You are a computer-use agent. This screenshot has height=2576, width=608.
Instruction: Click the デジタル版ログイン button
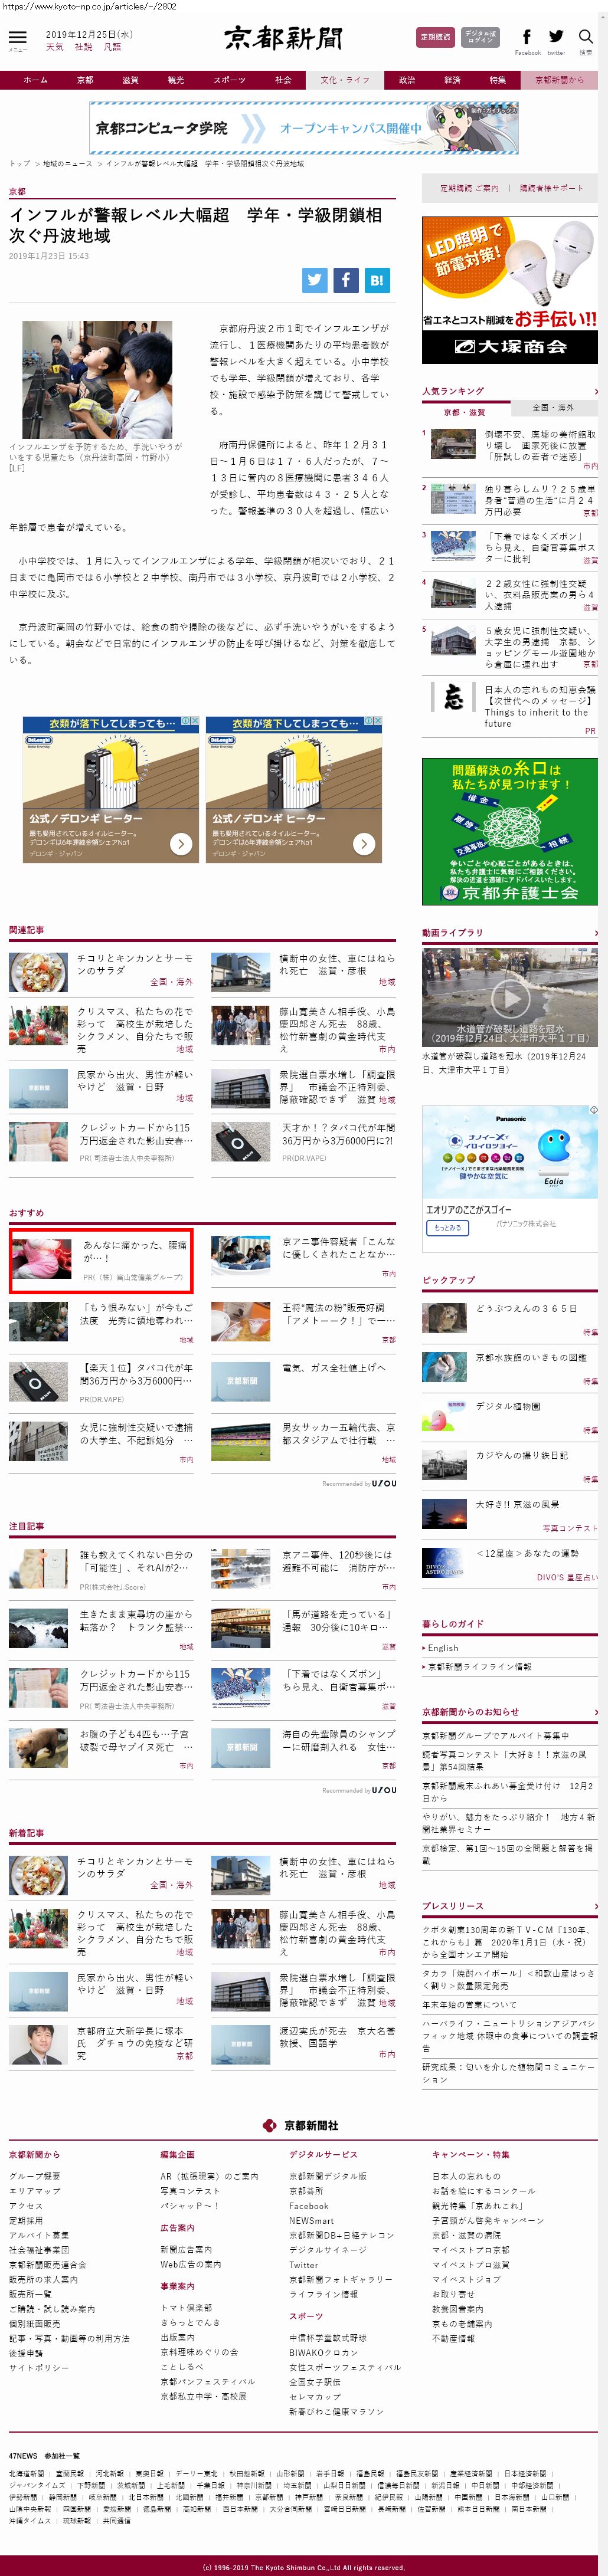click(x=480, y=37)
